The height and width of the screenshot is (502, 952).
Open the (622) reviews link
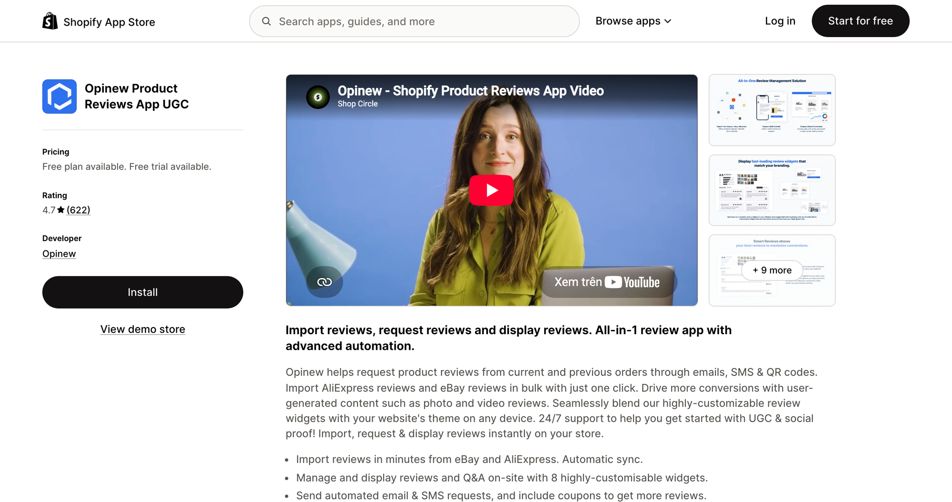tap(79, 210)
